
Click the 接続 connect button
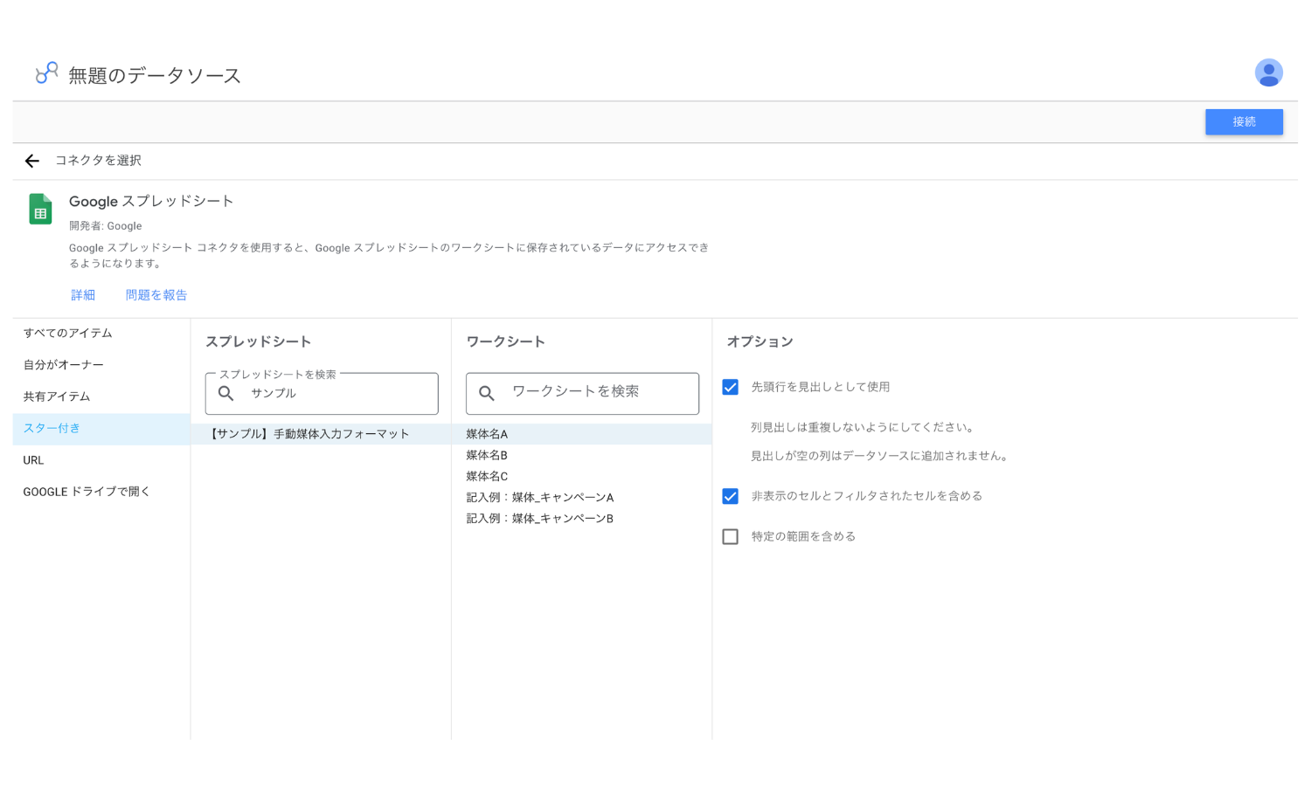[x=1244, y=121]
